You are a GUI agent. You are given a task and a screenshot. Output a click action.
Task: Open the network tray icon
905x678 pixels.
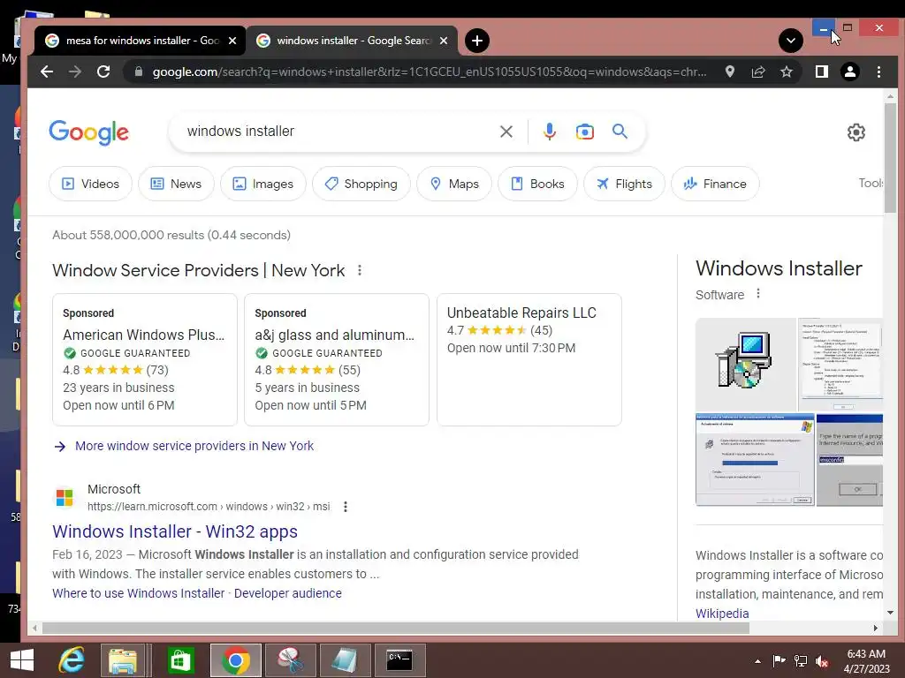800,661
